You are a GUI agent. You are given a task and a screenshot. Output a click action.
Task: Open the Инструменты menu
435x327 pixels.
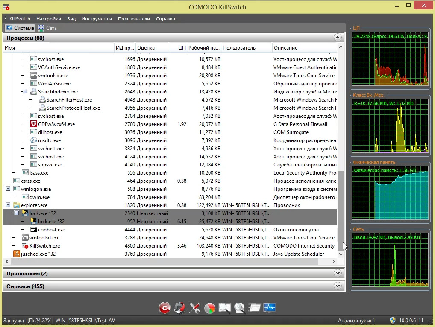pyautogui.click(x=97, y=19)
